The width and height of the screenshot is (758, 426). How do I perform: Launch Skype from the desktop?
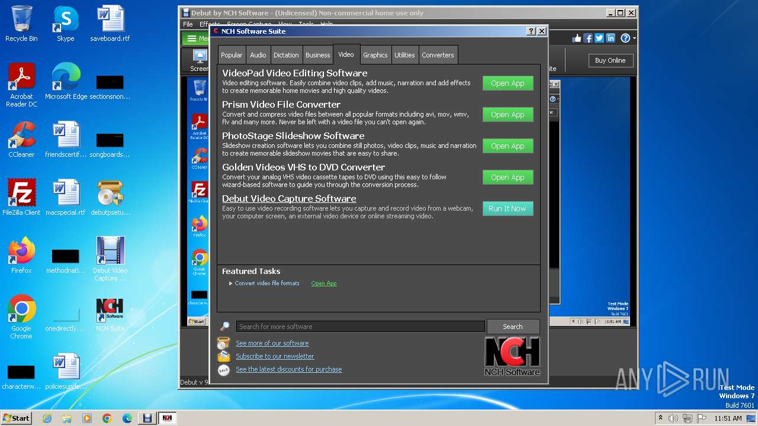[65, 24]
